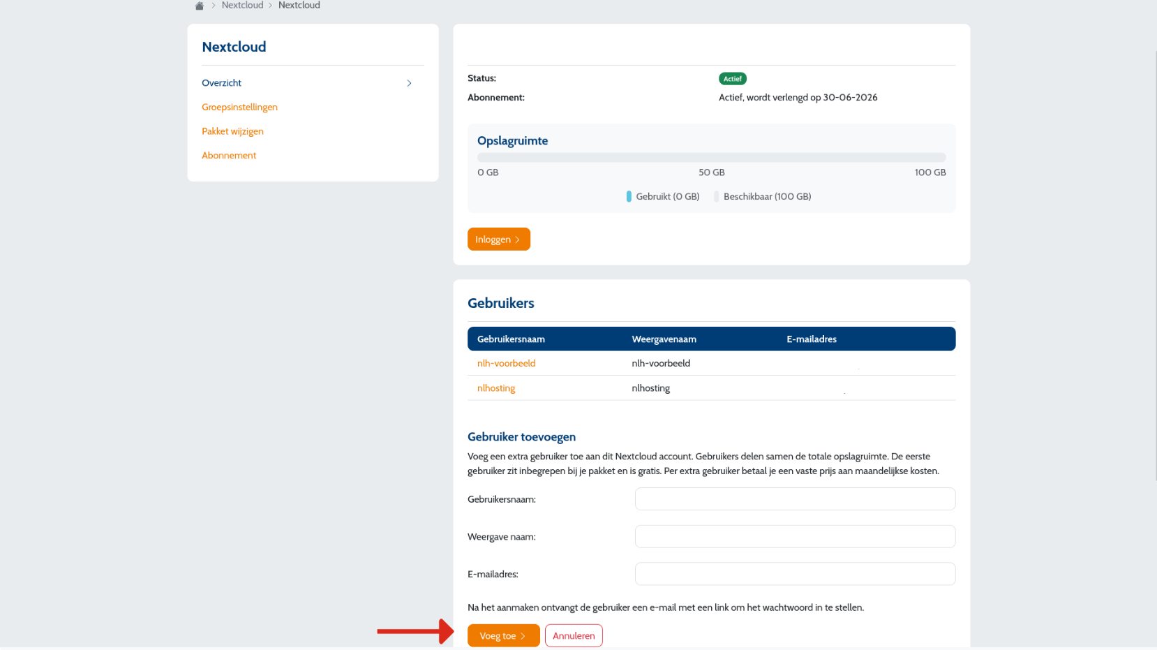Open Groepsinstellingen in the sidebar
This screenshot has height=650, width=1157.
(x=239, y=107)
